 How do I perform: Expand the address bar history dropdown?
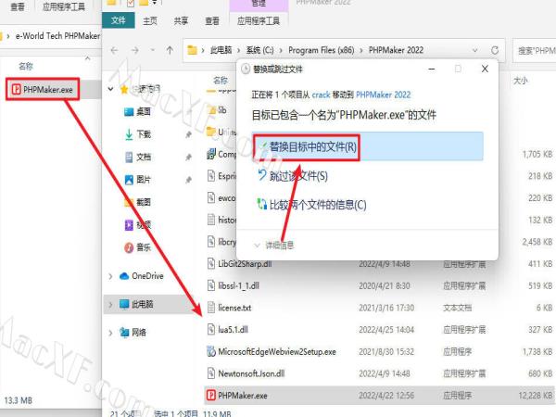pos(474,50)
